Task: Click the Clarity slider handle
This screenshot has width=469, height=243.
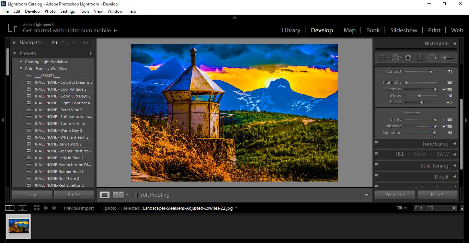Action: click(435, 120)
